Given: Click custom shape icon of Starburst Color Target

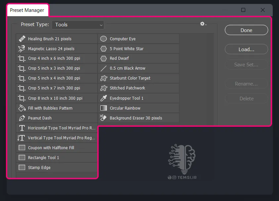Looking at the screenshot, I should tap(104, 78).
